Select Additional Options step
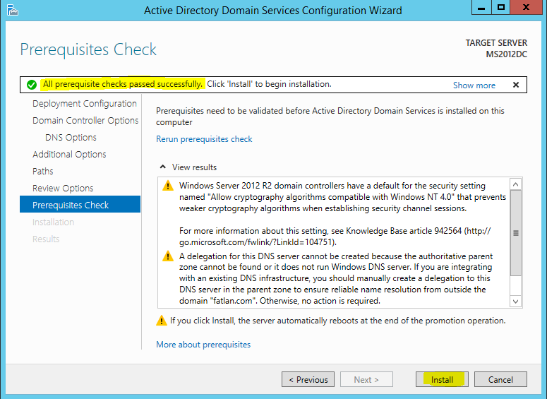This screenshot has height=399, width=547. tap(69, 154)
